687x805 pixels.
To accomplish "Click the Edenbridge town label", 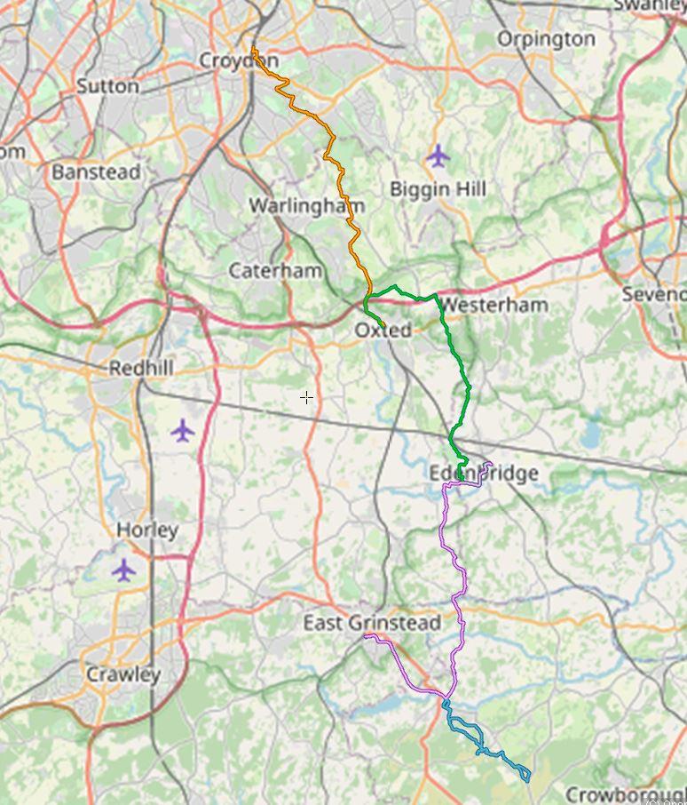I will tap(484, 473).
